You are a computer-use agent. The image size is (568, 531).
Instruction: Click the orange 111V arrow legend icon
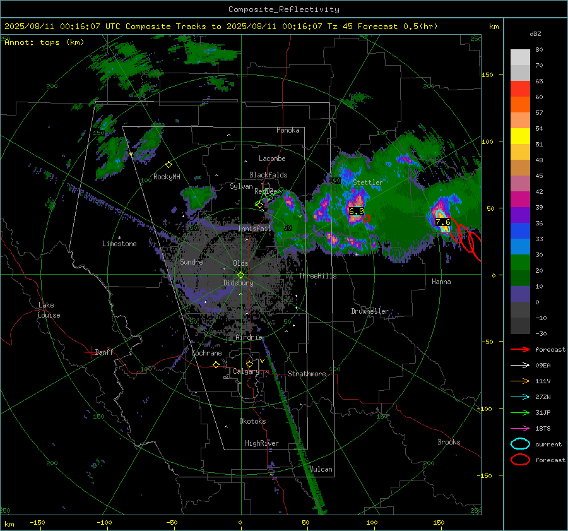click(520, 381)
